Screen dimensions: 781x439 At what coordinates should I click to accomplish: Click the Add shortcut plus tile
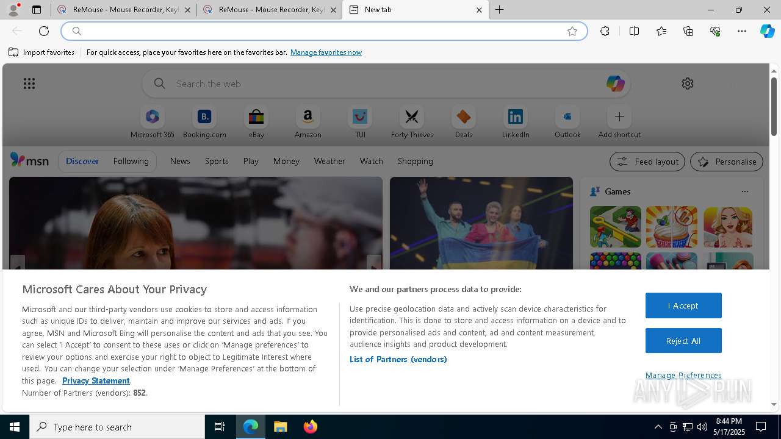(619, 123)
